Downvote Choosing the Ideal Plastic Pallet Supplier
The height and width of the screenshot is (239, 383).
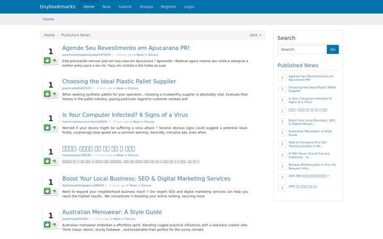(x=54, y=93)
